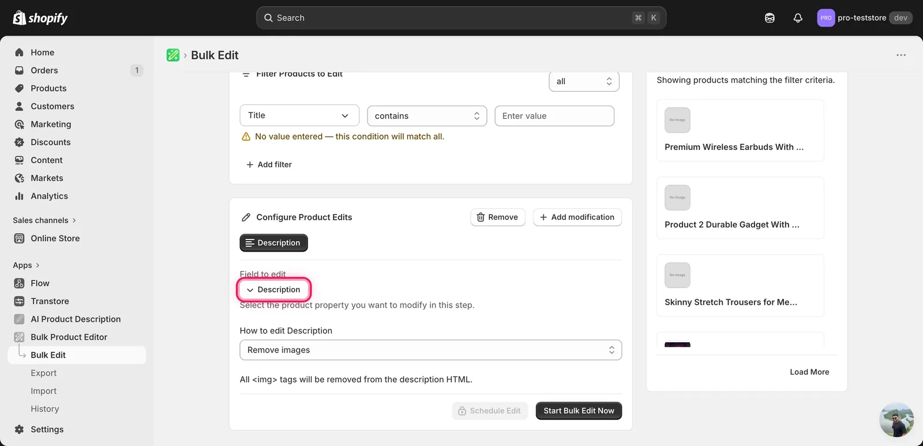Open the 'all' match dropdown
This screenshot has width=923, height=446.
pyautogui.click(x=584, y=81)
